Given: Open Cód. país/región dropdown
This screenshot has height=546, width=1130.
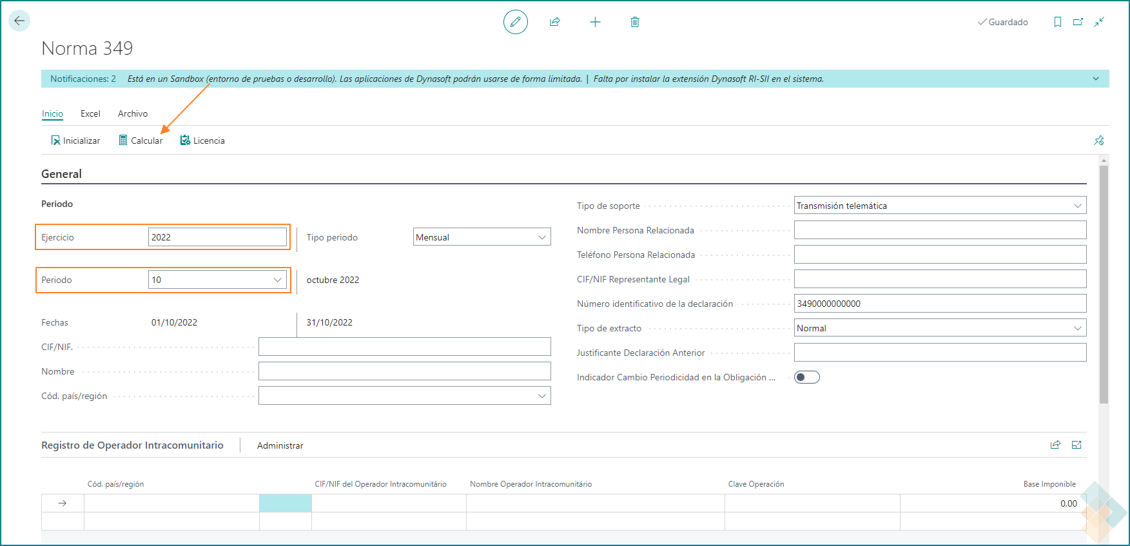Looking at the screenshot, I should coord(404,396).
